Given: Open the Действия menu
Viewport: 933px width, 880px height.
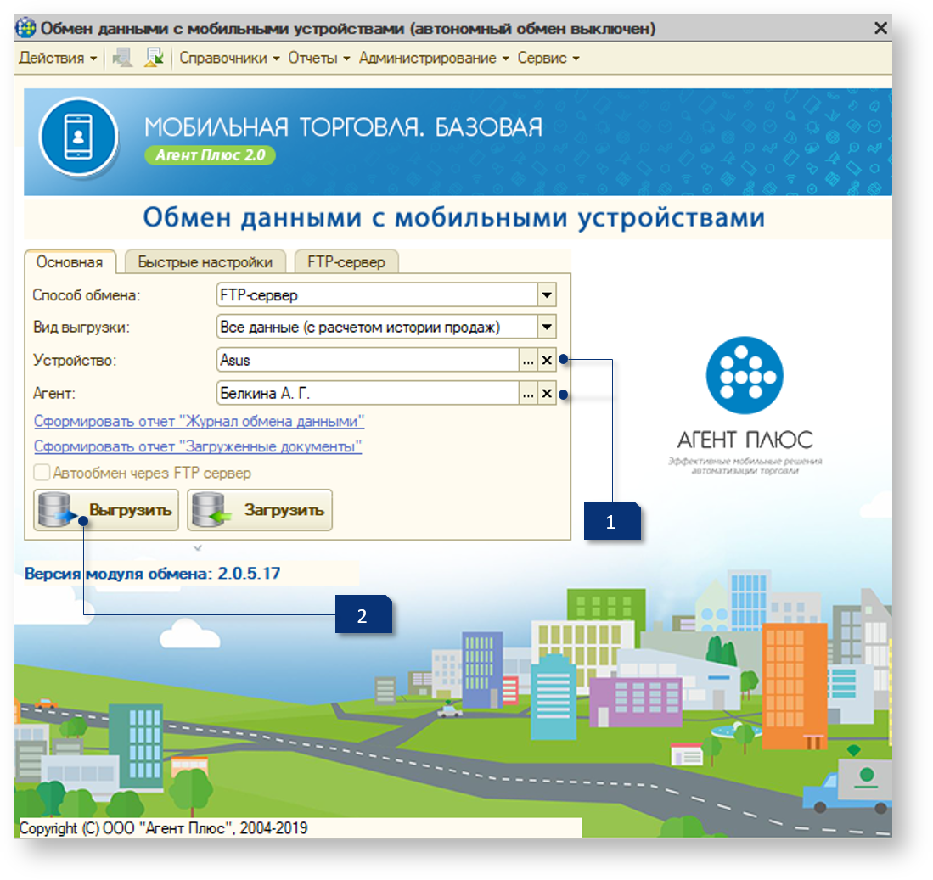Looking at the screenshot, I should coord(58,59).
